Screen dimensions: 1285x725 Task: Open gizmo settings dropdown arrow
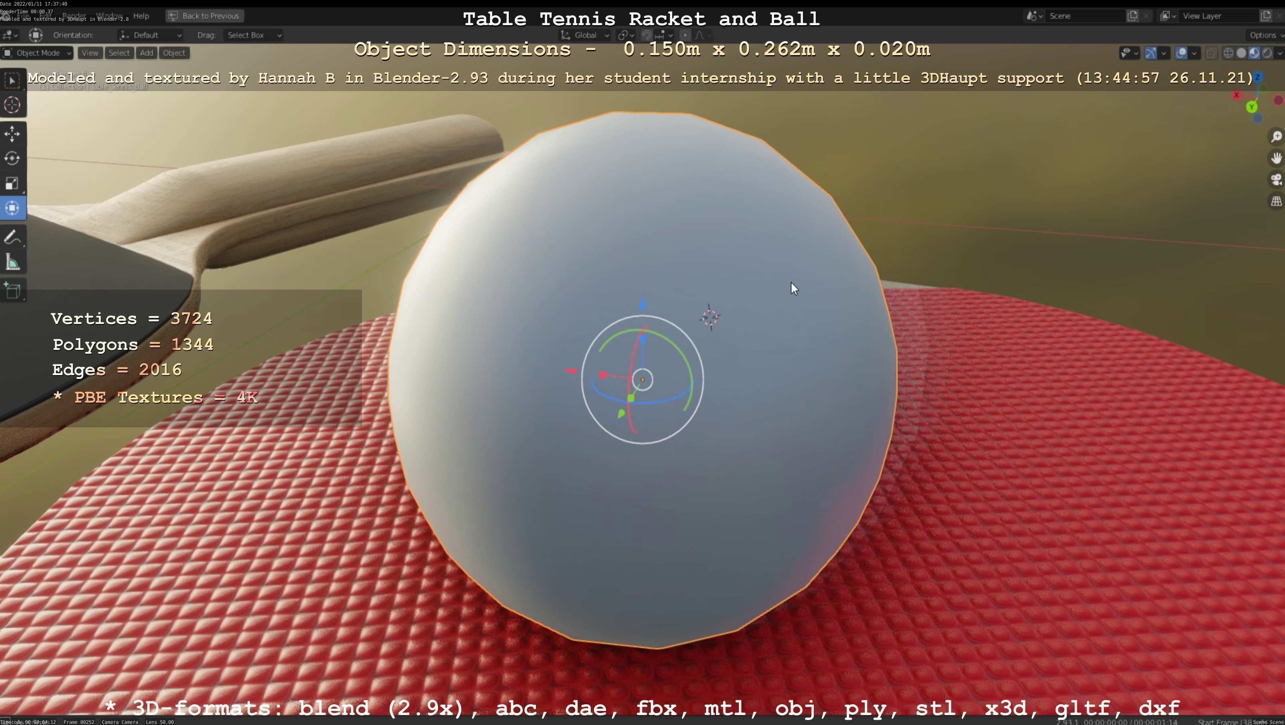[x=1164, y=53]
